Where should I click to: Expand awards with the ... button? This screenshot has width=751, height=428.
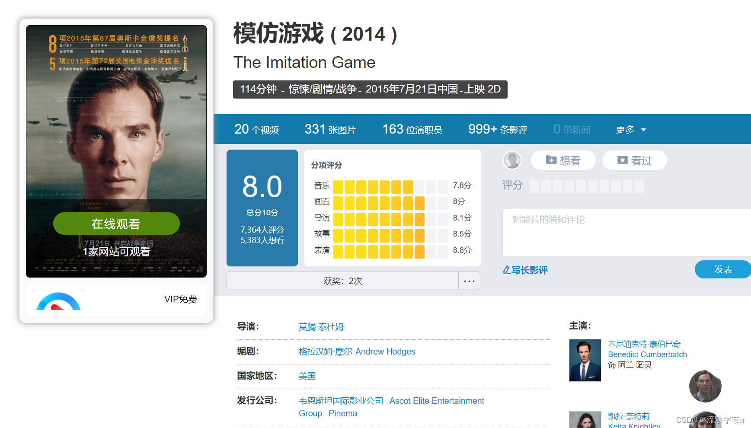point(469,281)
